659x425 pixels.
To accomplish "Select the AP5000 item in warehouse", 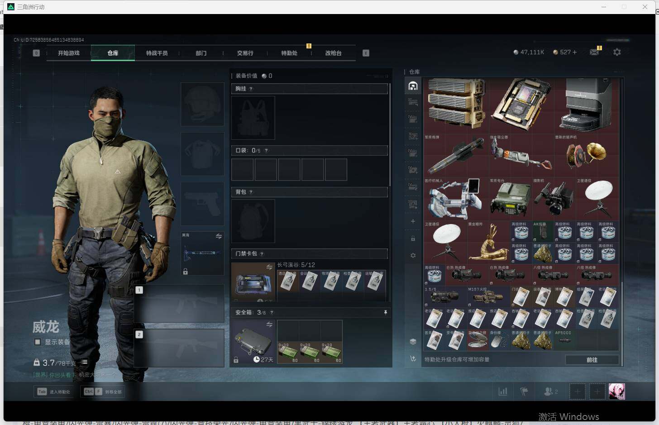I will point(564,340).
